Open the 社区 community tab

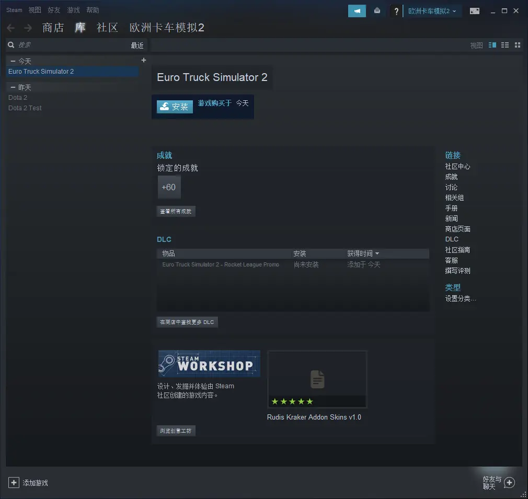[x=107, y=28]
